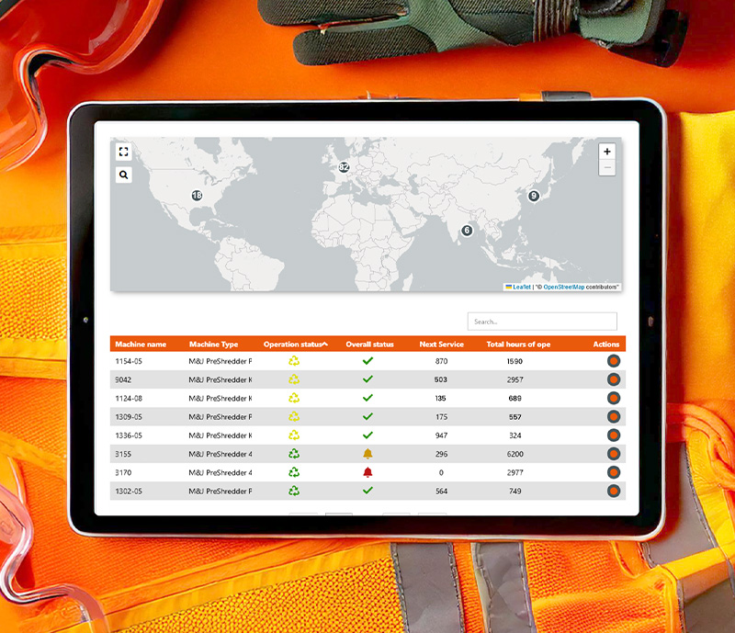Click the 6 cluster marker over South Asia
Image resolution: width=735 pixels, height=633 pixels.
click(467, 231)
